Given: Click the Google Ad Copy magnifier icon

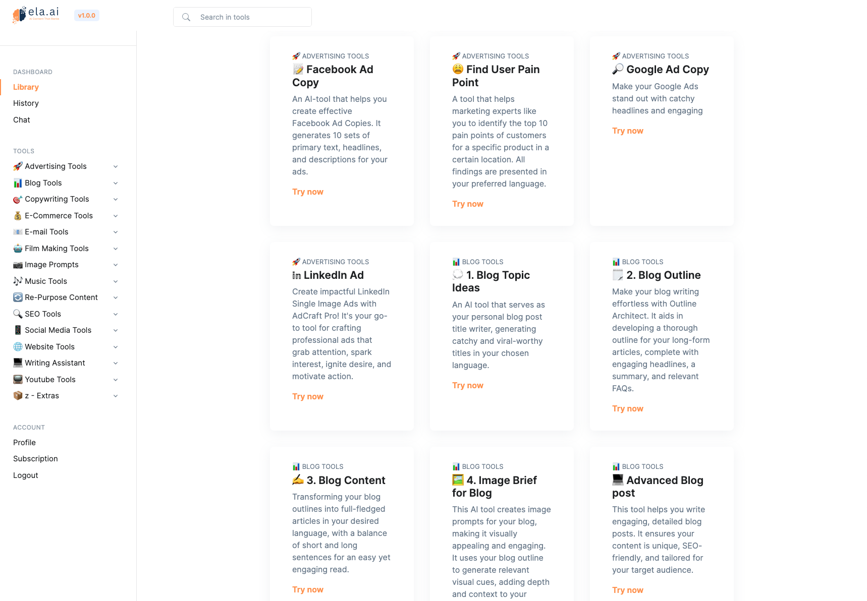Looking at the screenshot, I should click(618, 69).
